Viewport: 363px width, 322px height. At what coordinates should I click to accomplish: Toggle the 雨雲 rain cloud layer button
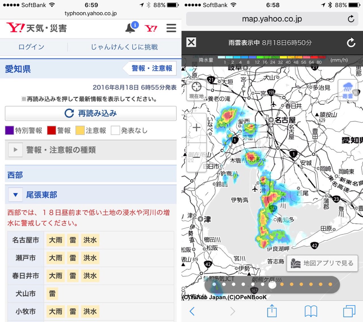pos(348,90)
